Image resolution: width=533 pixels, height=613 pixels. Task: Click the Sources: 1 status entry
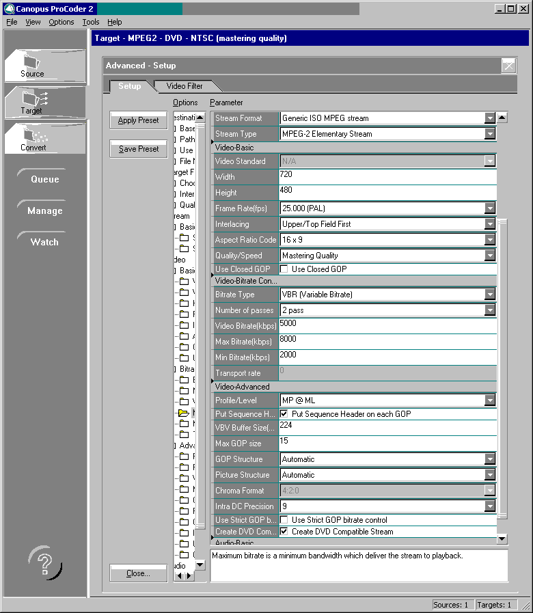452,604
